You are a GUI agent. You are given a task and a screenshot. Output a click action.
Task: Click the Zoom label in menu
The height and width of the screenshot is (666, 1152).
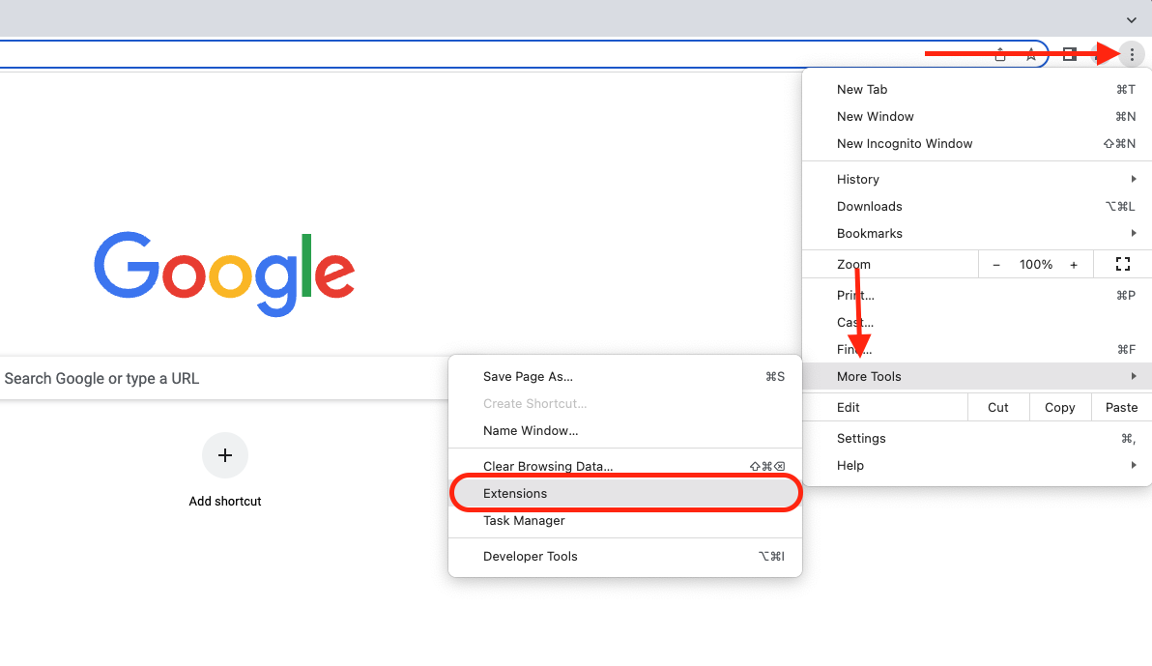(x=853, y=265)
